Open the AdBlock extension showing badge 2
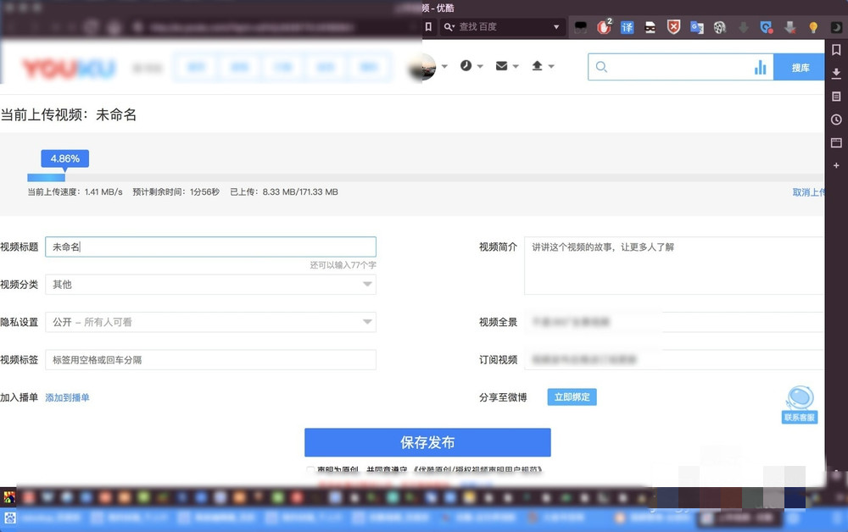 [602, 28]
